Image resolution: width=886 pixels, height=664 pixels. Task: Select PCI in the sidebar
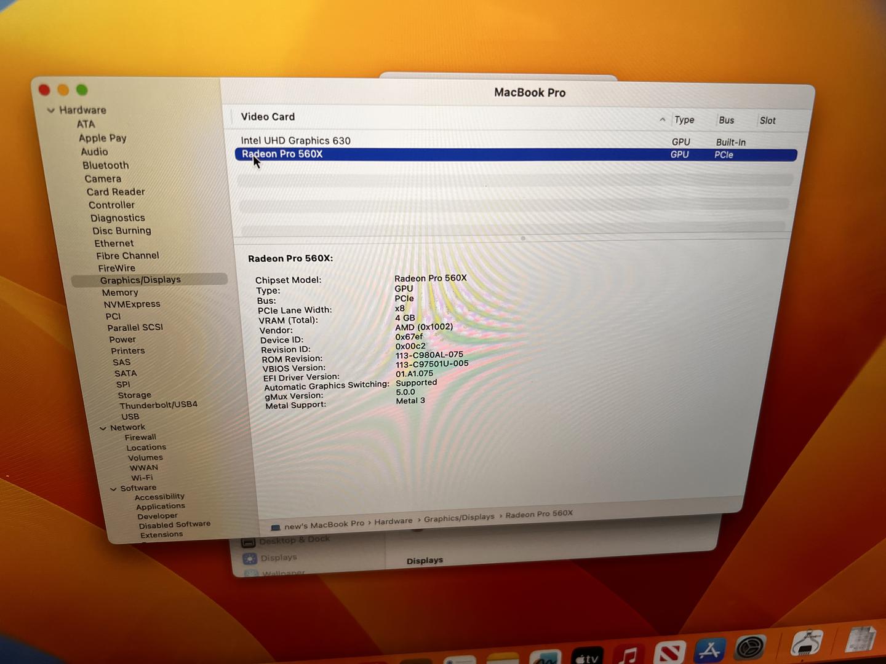coord(113,316)
